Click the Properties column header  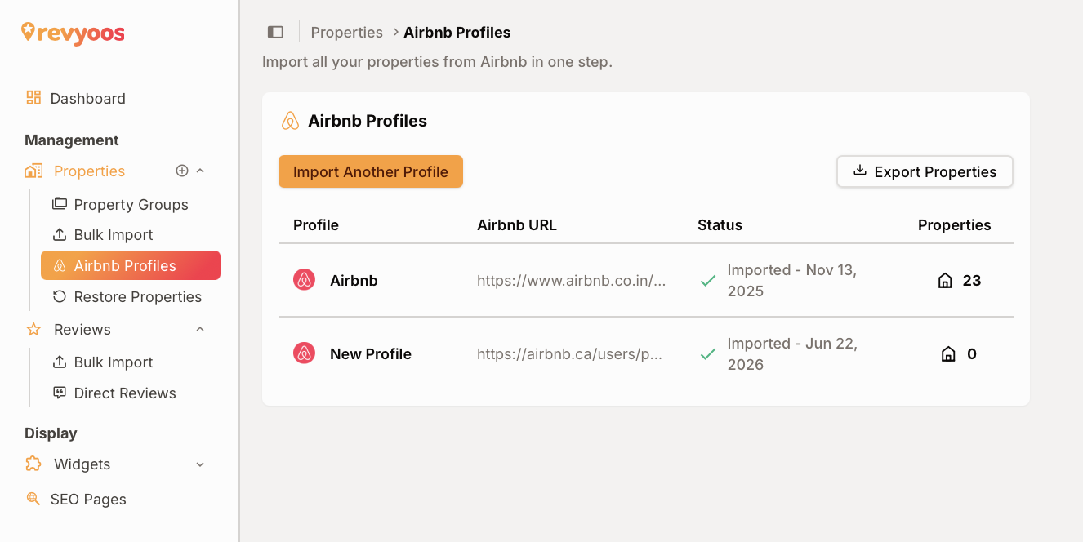[x=955, y=225]
